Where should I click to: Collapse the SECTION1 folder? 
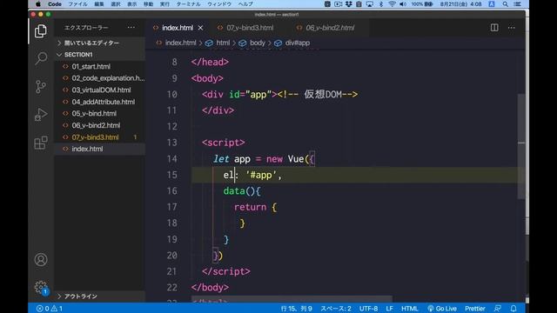(x=99, y=55)
